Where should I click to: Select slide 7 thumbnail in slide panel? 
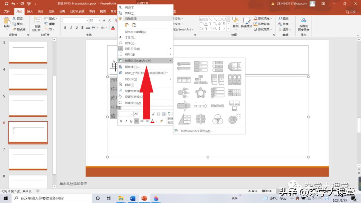click(28, 159)
